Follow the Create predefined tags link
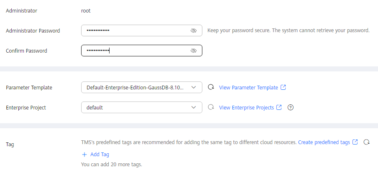 point(324,142)
